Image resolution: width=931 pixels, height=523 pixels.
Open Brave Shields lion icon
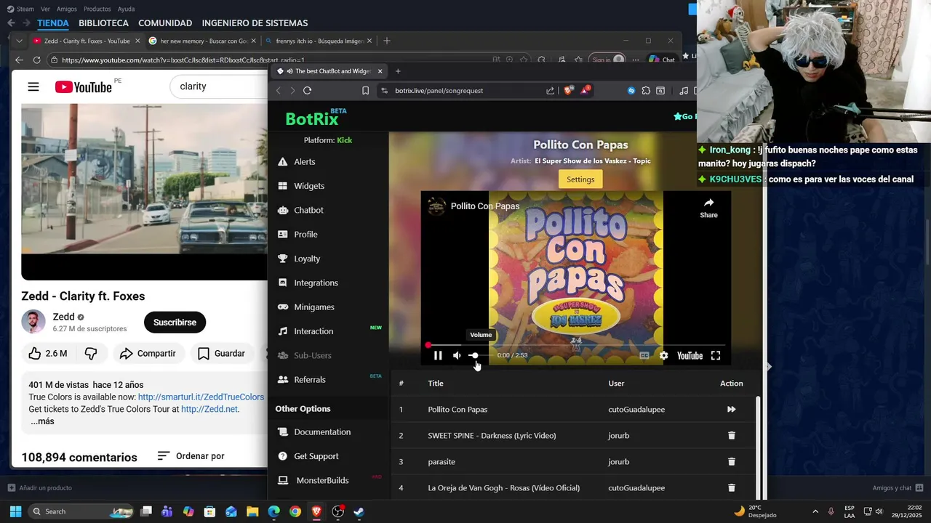point(568,91)
